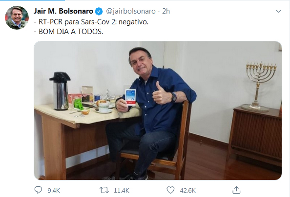Click the reply speech bubble icon

(x=38, y=190)
